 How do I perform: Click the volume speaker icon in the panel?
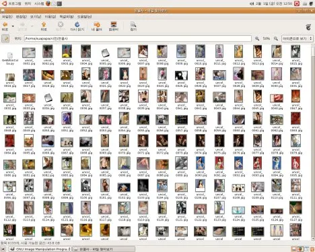252,3
